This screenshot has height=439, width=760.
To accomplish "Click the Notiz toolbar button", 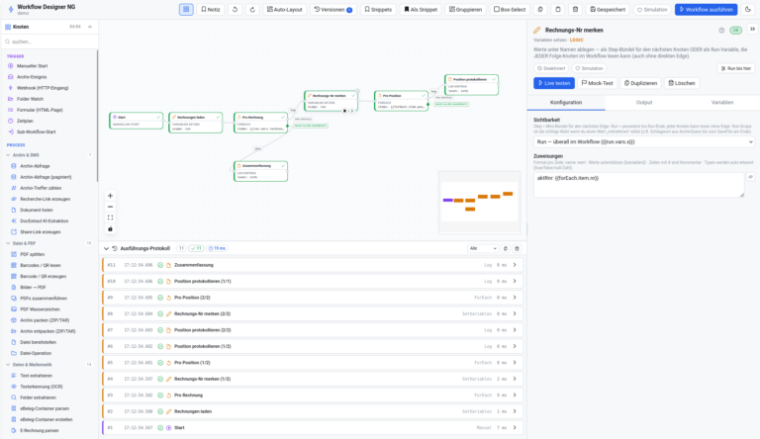I will [x=211, y=9].
